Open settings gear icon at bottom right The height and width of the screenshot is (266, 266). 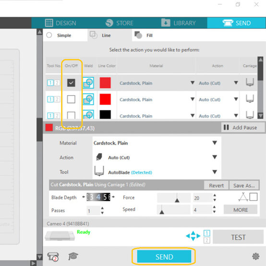(x=255, y=256)
